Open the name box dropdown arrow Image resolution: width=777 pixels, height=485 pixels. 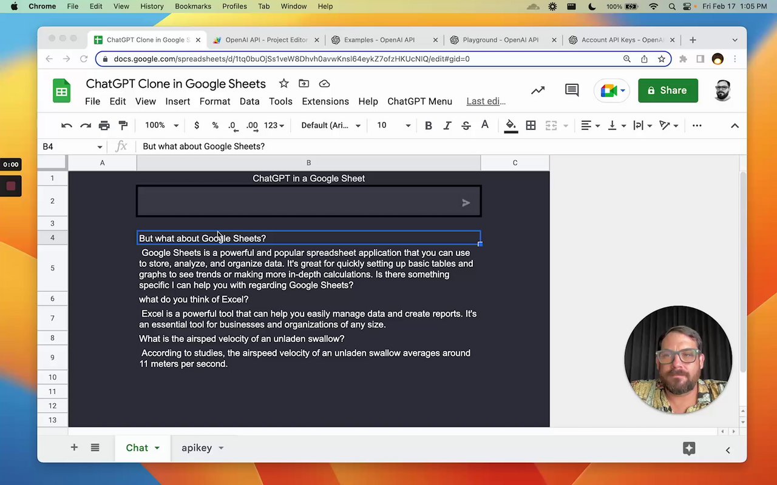pos(100,147)
